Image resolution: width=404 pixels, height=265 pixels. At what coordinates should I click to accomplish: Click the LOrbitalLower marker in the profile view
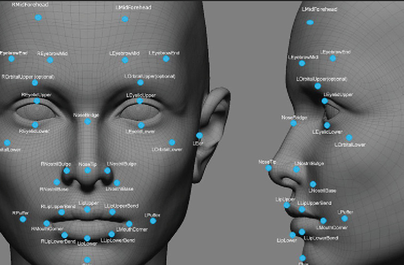[349, 138]
